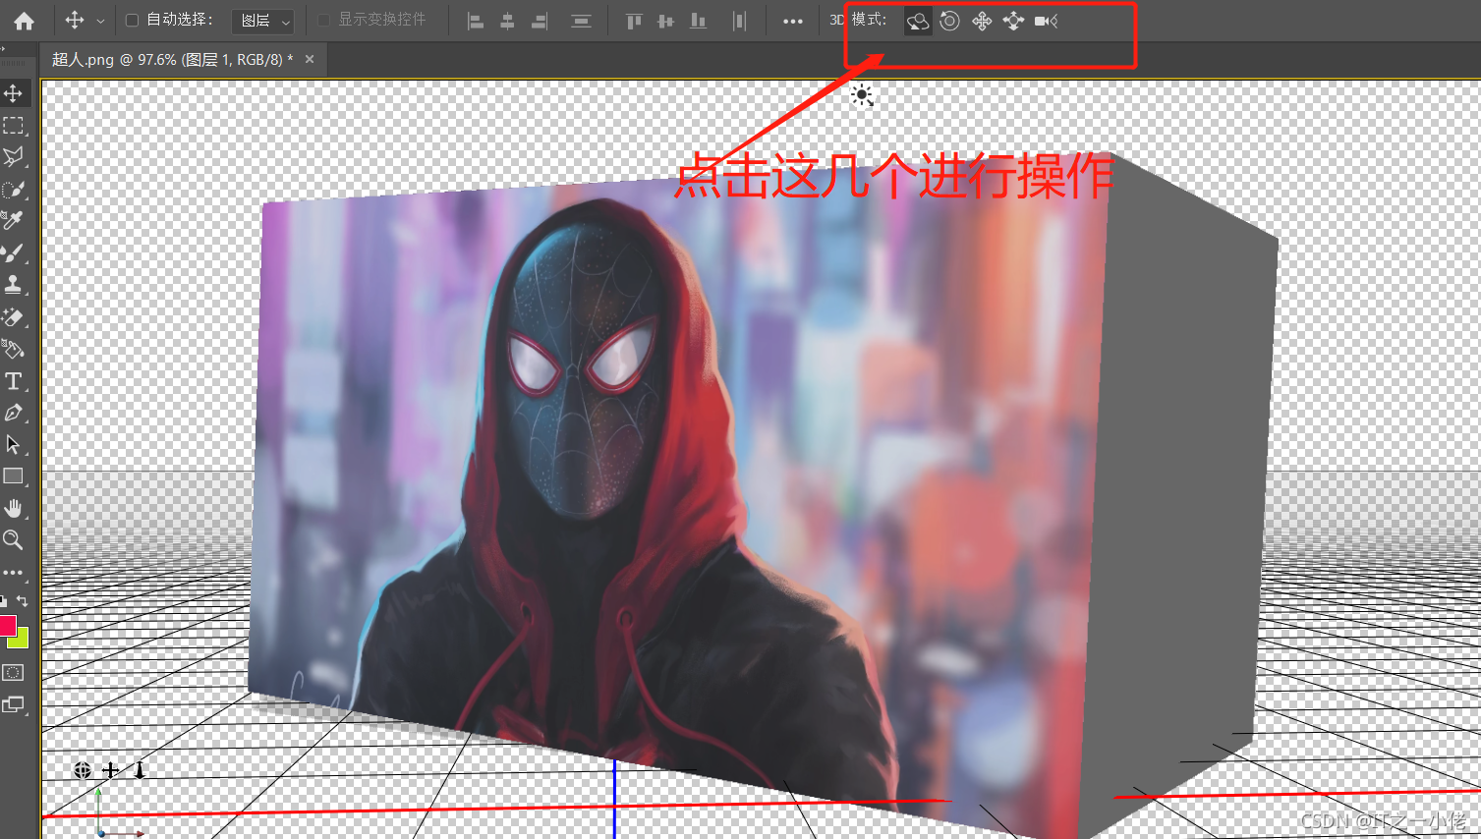This screenshot has width=1481, height=839.
Task: Distribute vertically icon in options bar
Action: 581,21
